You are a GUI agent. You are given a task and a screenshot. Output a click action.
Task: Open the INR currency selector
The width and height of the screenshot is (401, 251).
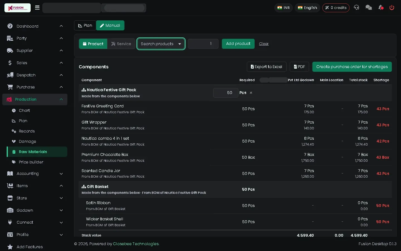(x=283, y=8)
